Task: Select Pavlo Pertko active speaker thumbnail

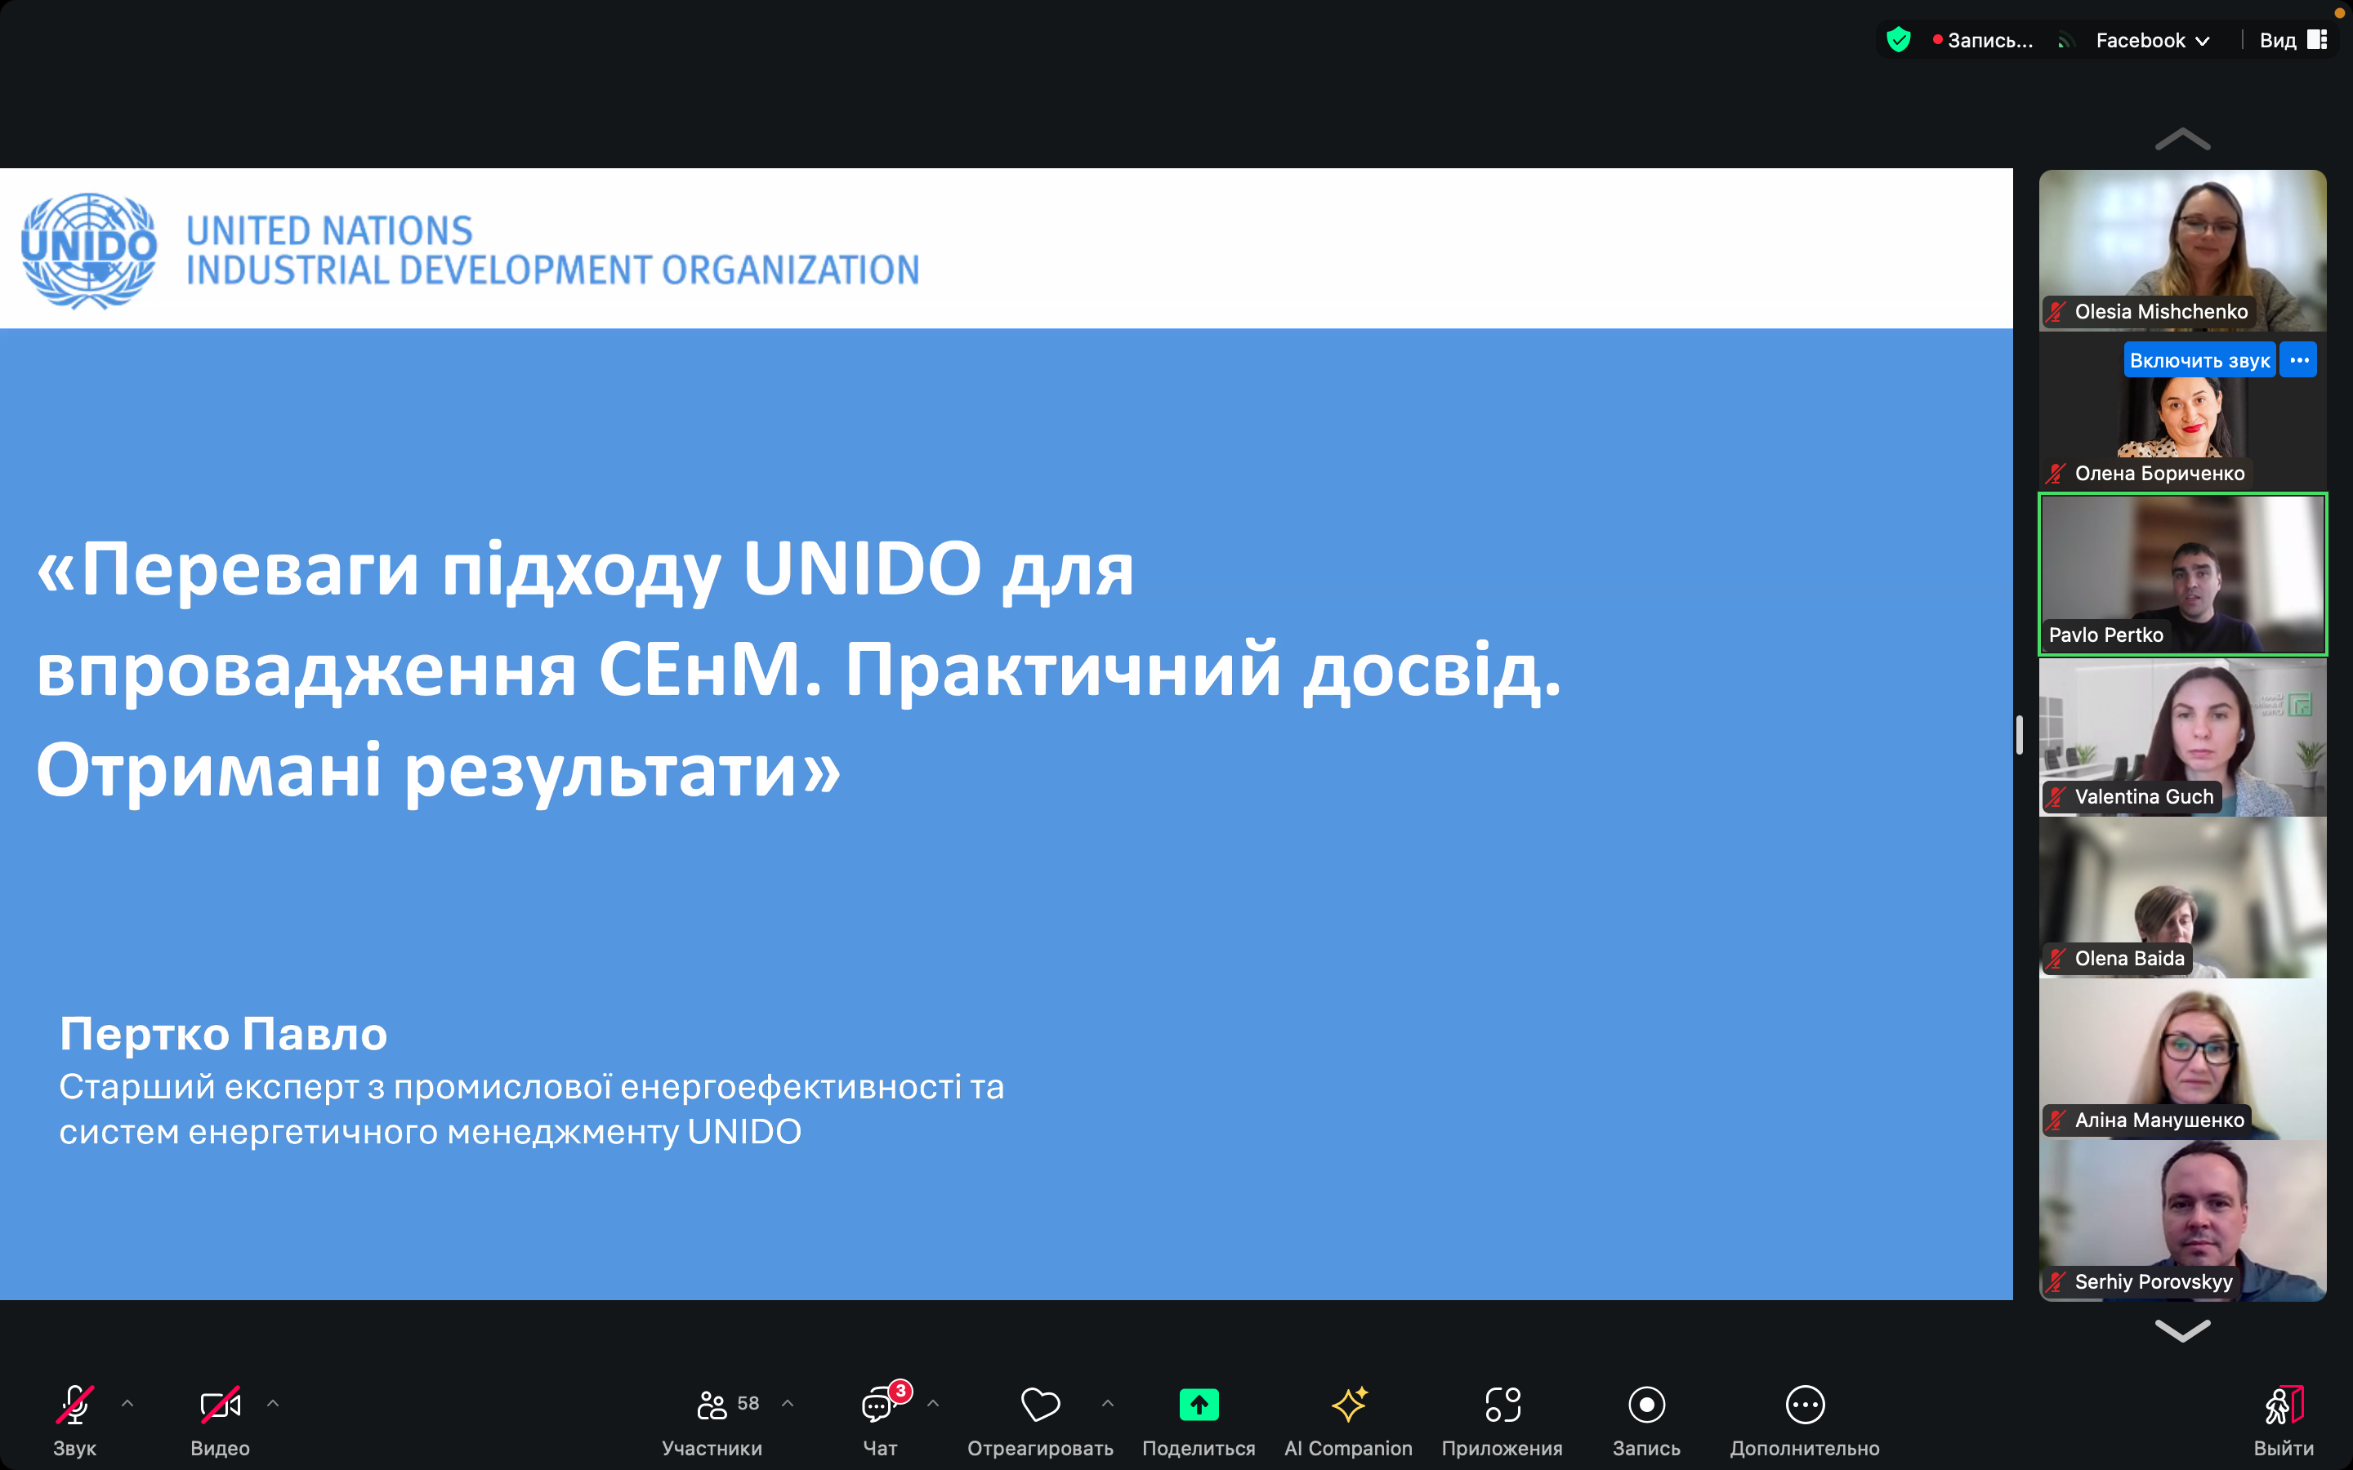Action: click(2182, 573)
